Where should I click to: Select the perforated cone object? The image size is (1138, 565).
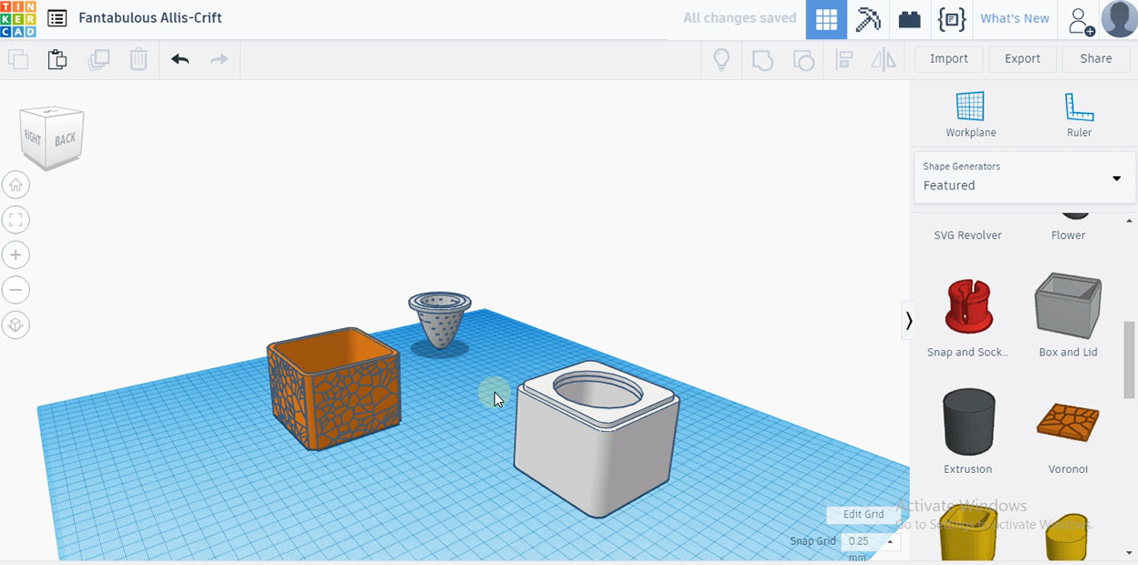click(x=439, y=321)
